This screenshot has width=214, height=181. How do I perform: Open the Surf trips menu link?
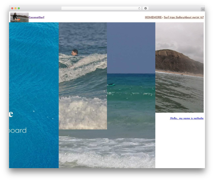pos(169,18)
